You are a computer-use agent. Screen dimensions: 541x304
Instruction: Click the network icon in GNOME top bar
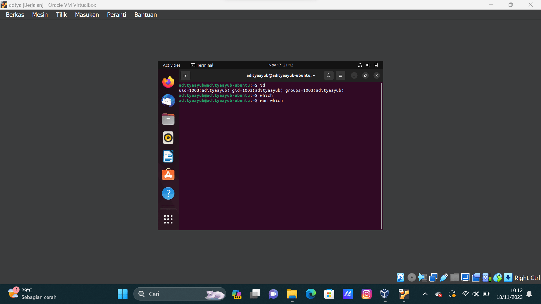click(x=360, y=65)
